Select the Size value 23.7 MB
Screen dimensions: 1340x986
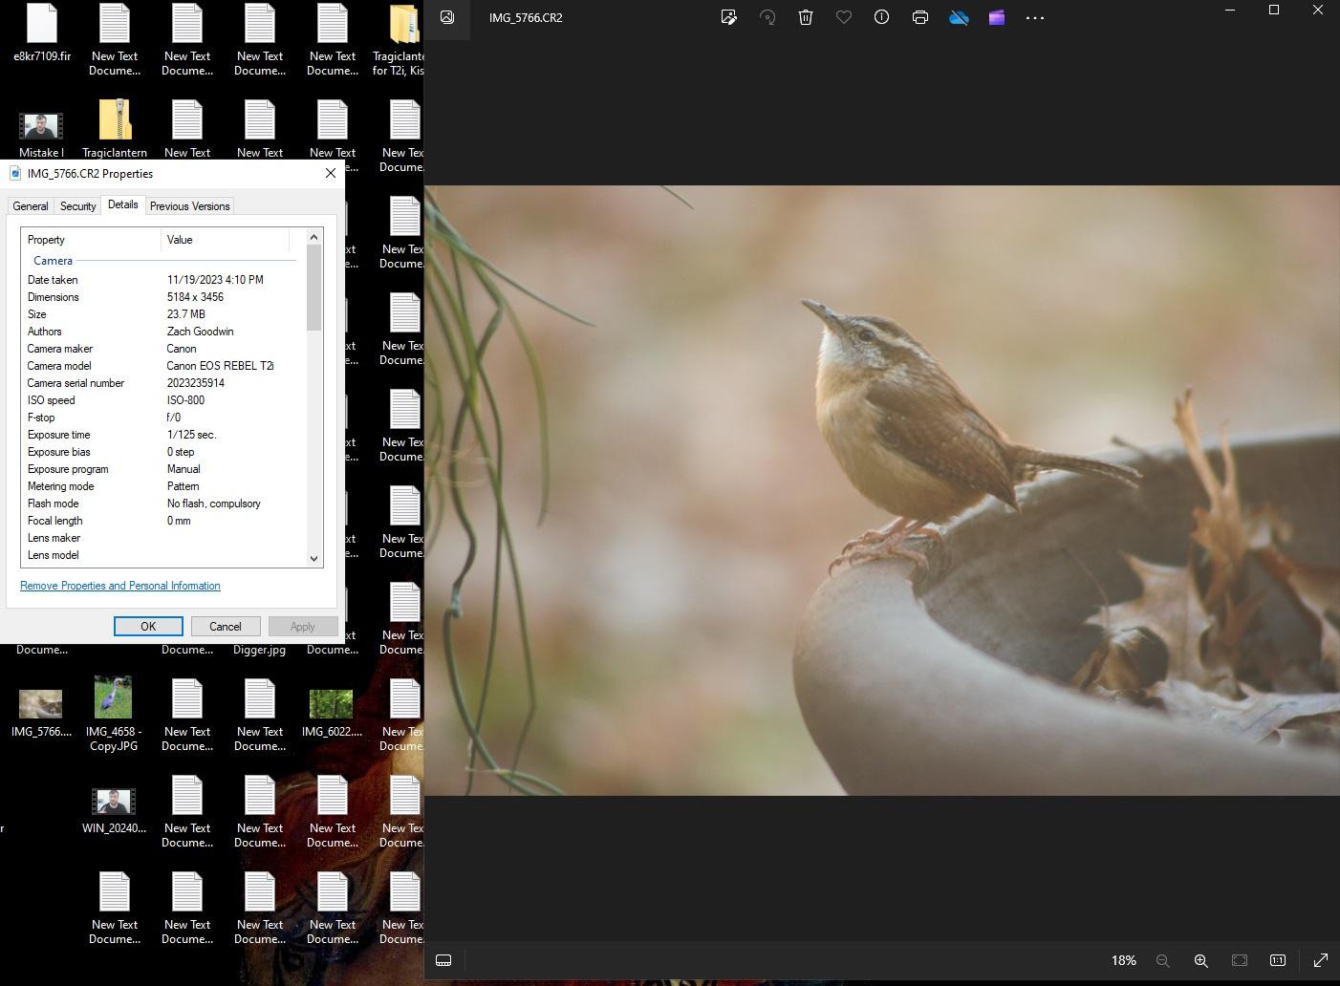(x=186, y=314)
